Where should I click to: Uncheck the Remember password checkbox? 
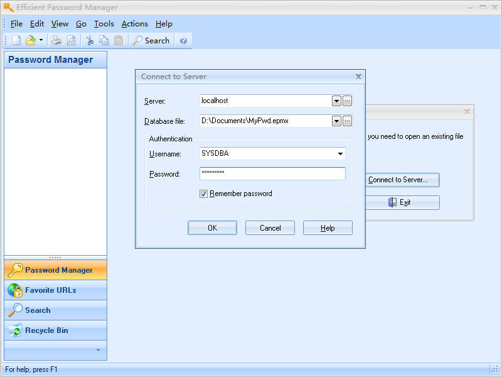[203, 194]
